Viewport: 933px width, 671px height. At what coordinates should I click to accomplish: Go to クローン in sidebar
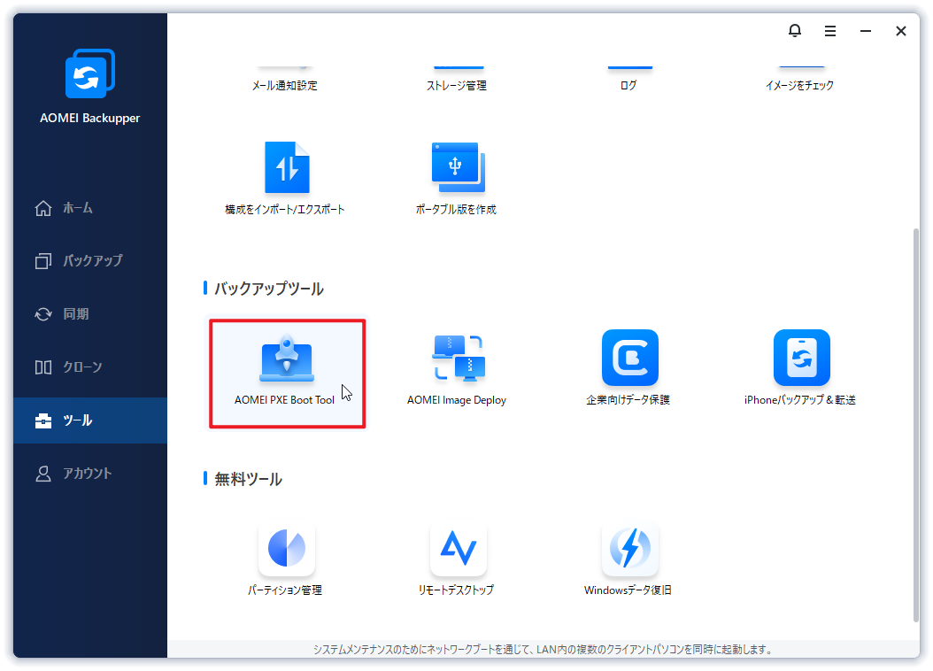coord(90,367)
